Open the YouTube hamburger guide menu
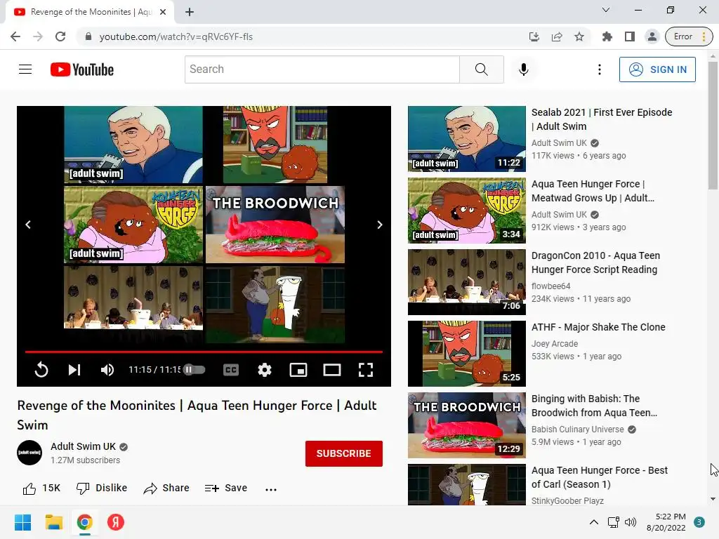The height and width of the screenshot is (539, 719). point(25,69)
